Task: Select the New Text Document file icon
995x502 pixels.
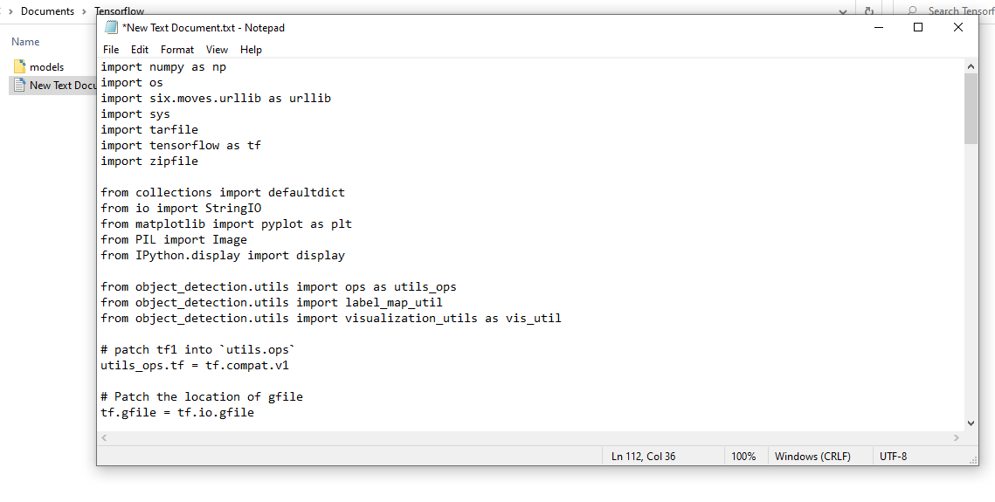Action: coord(20,85)
